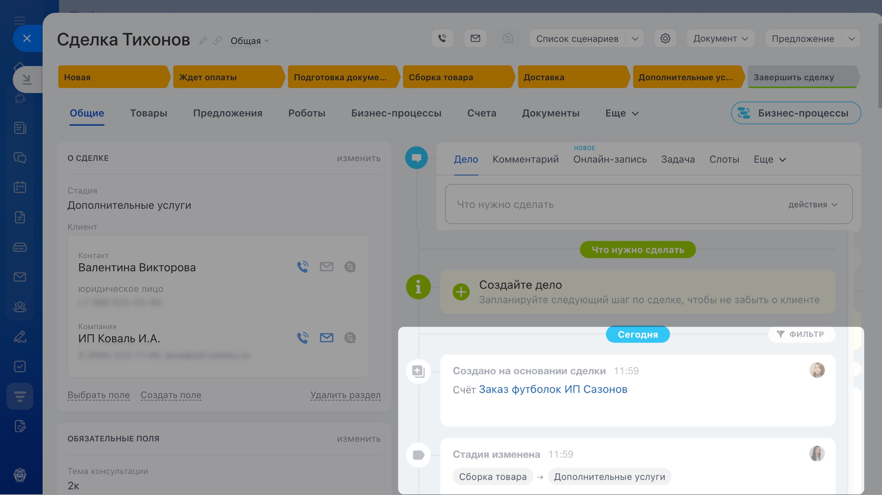The image size is (882, 495).
Task: Select the Комментарий tab in the timeline
Action: (525, 159)
